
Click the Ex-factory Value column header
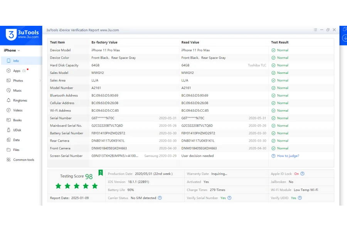[104, 42]
